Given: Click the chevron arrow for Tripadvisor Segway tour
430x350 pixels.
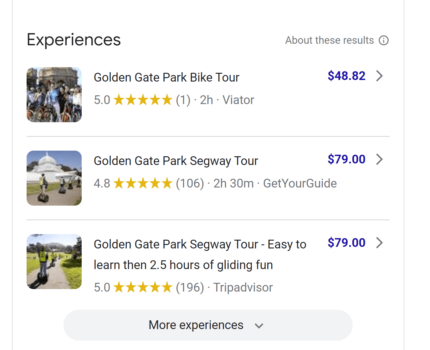Looking at the screenshot, I should coord(380,243).
